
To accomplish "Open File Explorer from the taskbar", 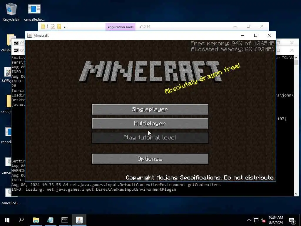I will click(36, 220).
